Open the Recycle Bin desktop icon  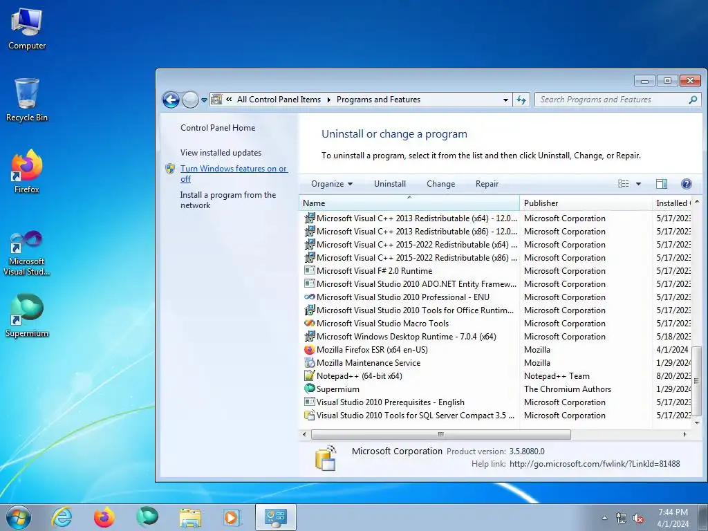(x=27, y=100)
